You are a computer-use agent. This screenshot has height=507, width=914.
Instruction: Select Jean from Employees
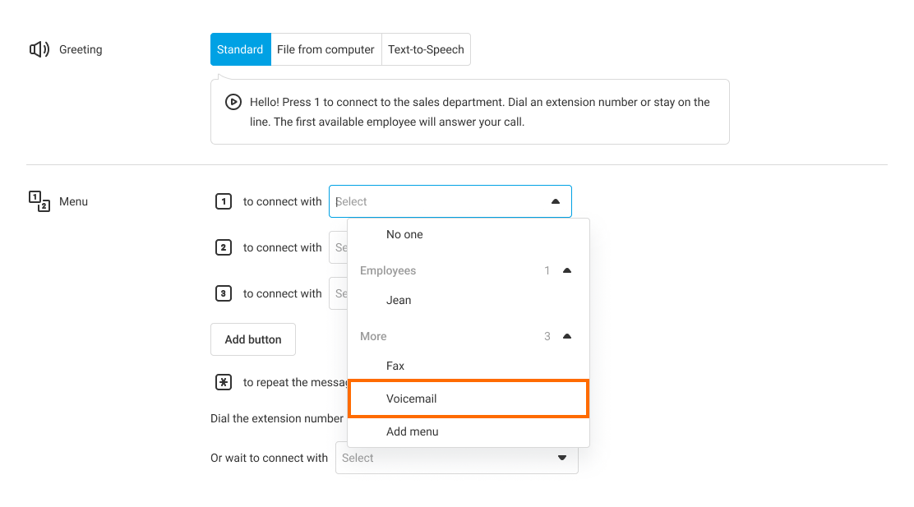pos(399,300)
